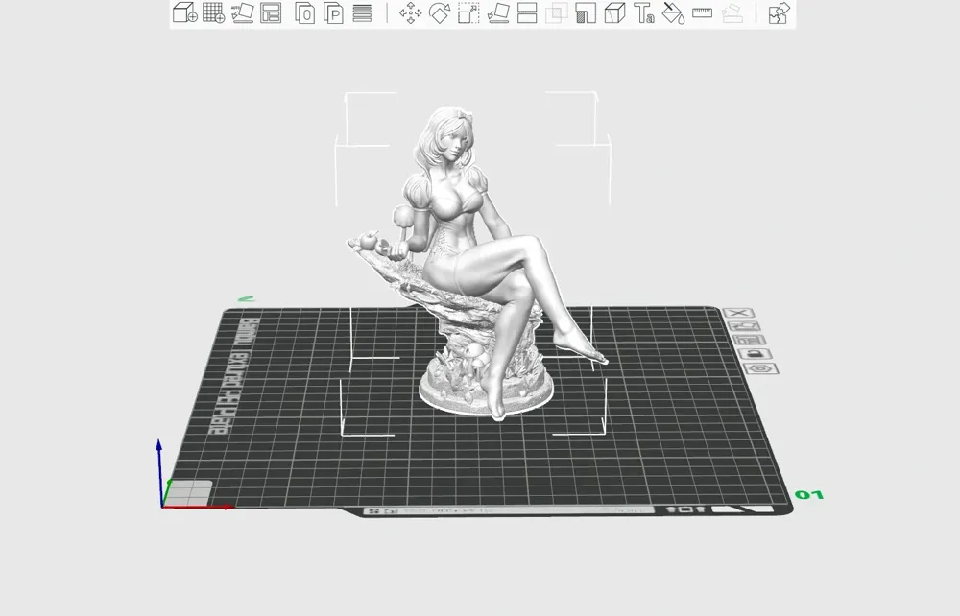960x616 pixels.
Task: Open the Text Shape tool
Action: (x=643, y=12)
